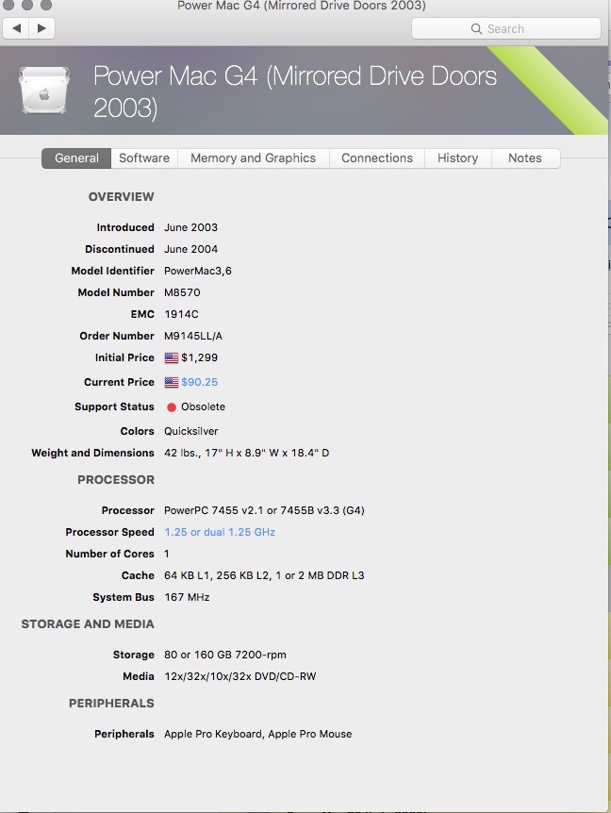Go back with the left arrow button
The width and height of the screenshot is (611, 813).
16,28
